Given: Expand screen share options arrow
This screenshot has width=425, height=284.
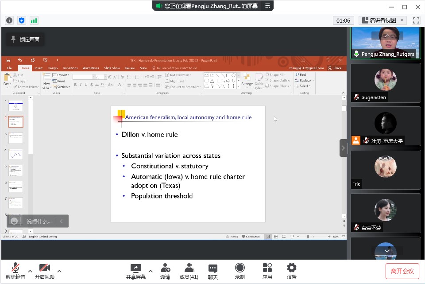Looking at the screenshot, I should click(x=150, y=271).
